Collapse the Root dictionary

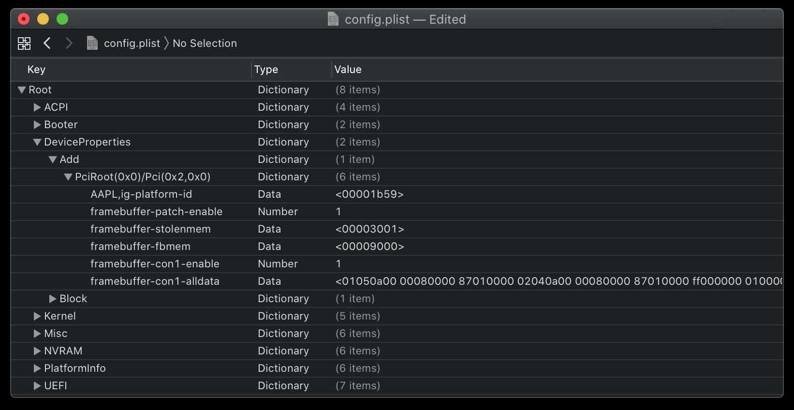pyautogui.click(x=22, y=90)
